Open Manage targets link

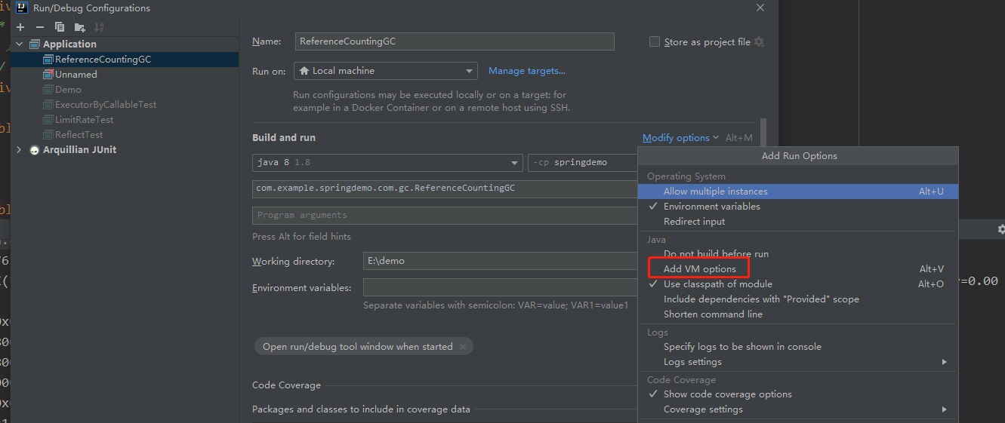[x=526, y=71]
